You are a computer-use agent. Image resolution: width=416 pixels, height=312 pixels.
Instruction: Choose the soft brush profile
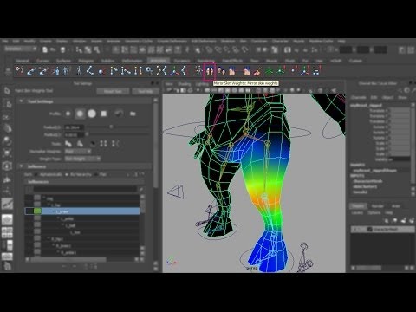coord(80,114)
